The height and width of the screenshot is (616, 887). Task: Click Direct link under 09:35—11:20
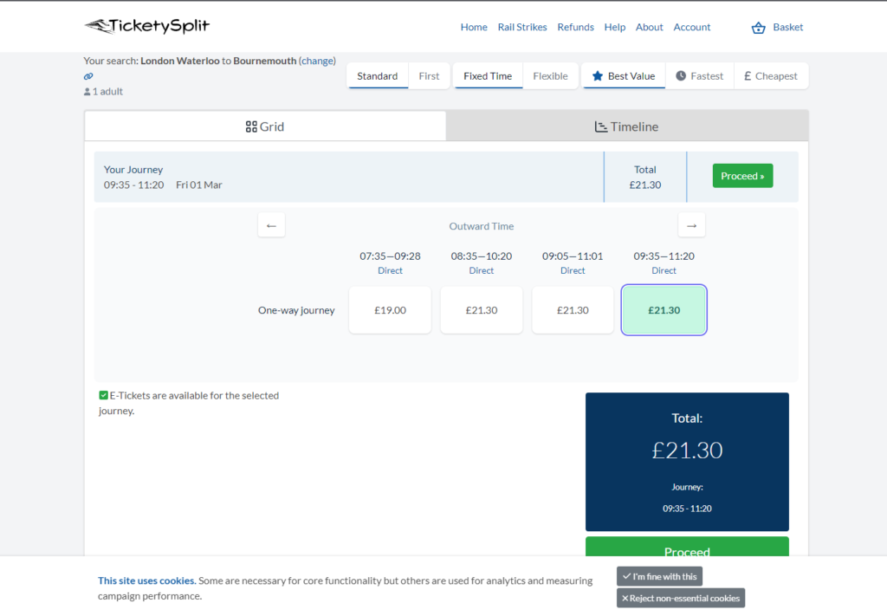(x=664, y=271)
